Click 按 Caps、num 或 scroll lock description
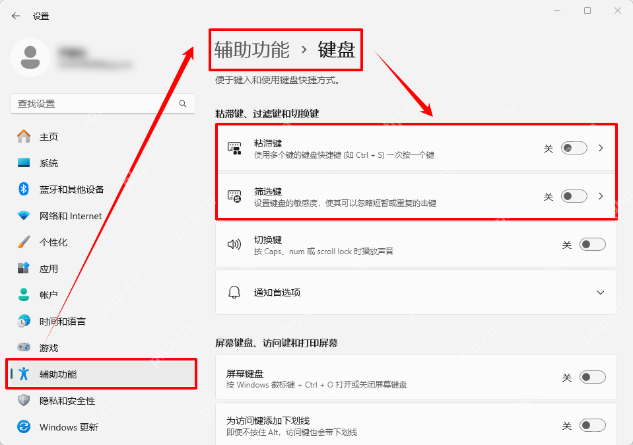The height and width of the screenshot is (445, 633). (324, 251)
